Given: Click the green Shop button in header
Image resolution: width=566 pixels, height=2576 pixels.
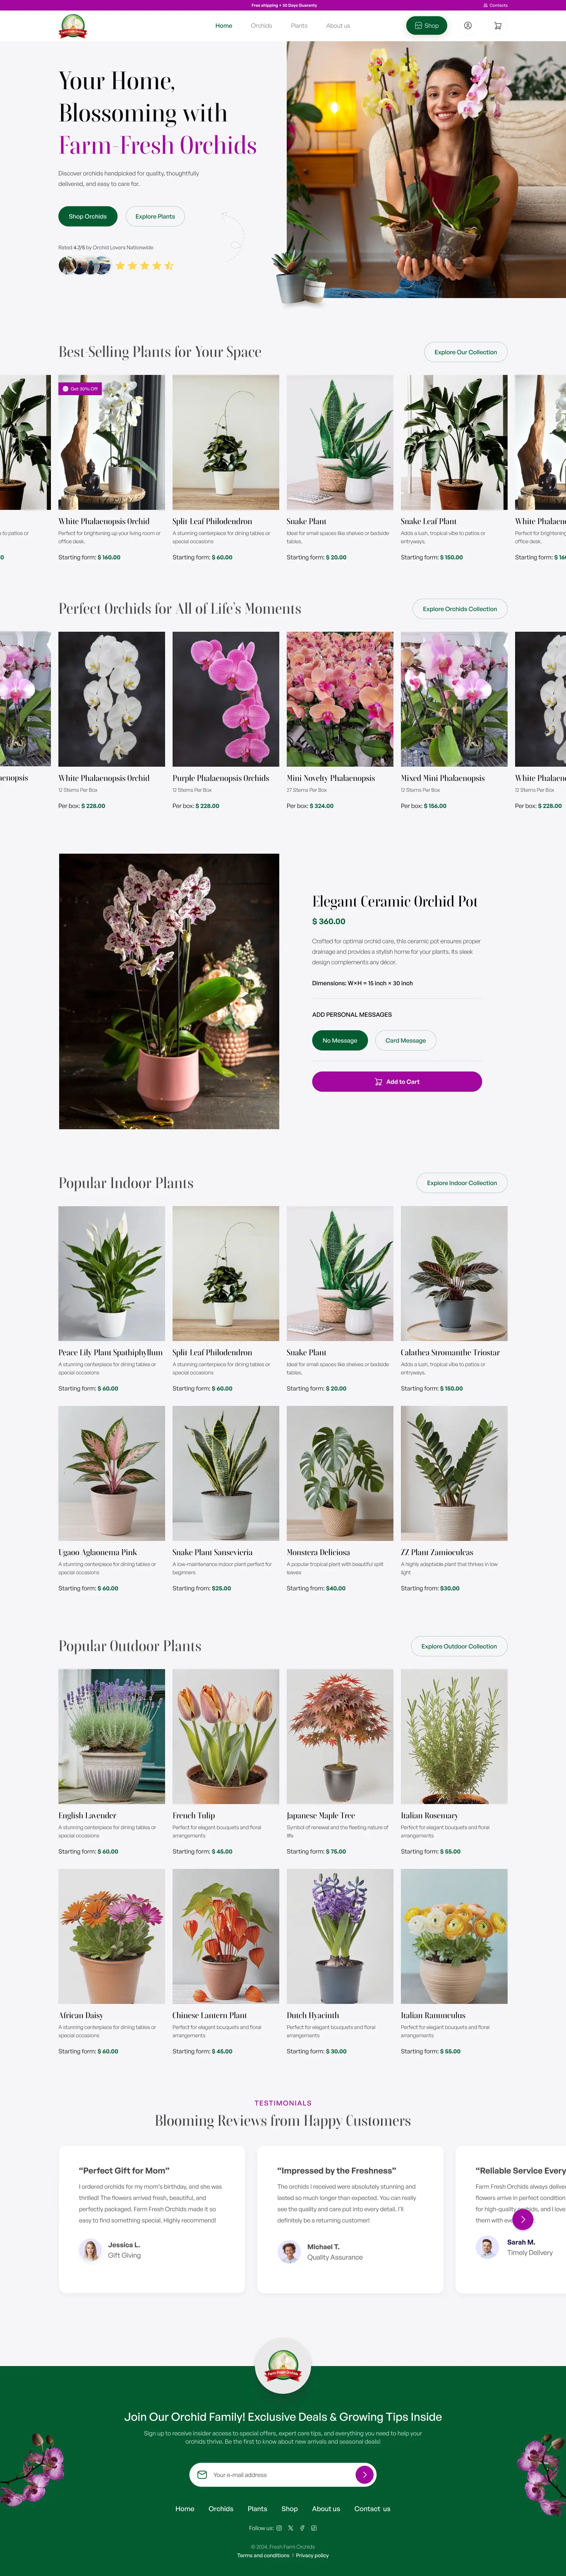Looking at the screenshot, I should click(426, 26).
